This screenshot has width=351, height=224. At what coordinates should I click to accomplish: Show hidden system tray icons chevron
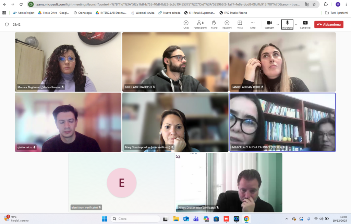[287, 219]
